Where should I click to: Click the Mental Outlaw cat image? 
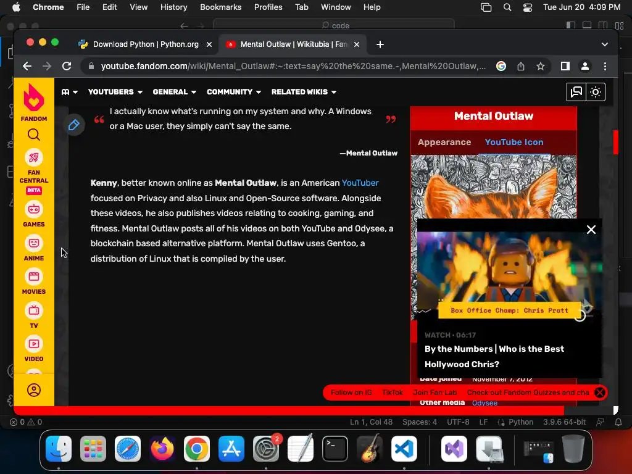[494, 186]
